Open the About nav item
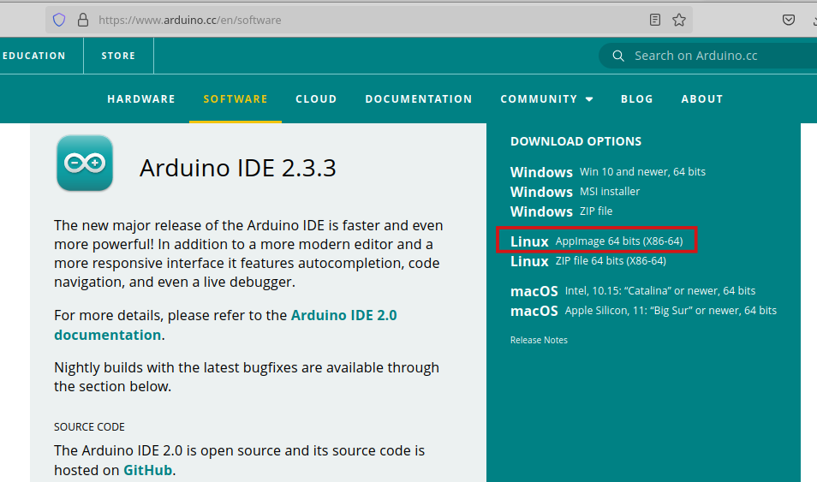Image resolution: width=817 pixels, height=482 pixels. (702, 99)
